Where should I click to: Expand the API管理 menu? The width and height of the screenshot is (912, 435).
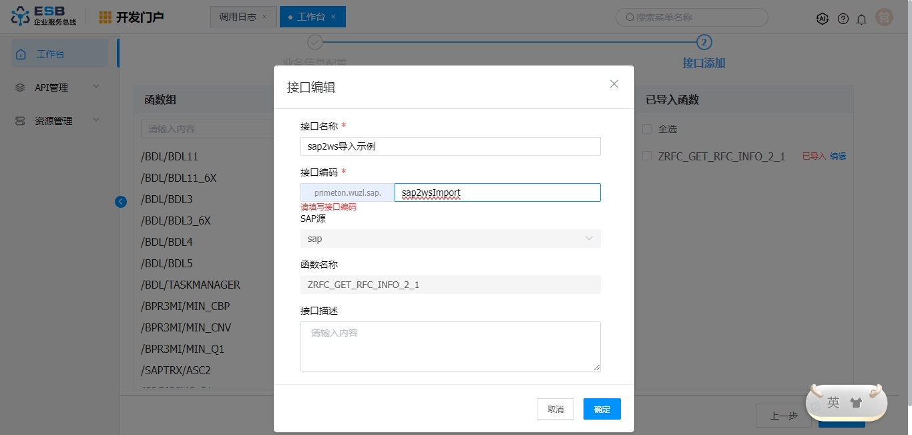[x=59, y=88]
